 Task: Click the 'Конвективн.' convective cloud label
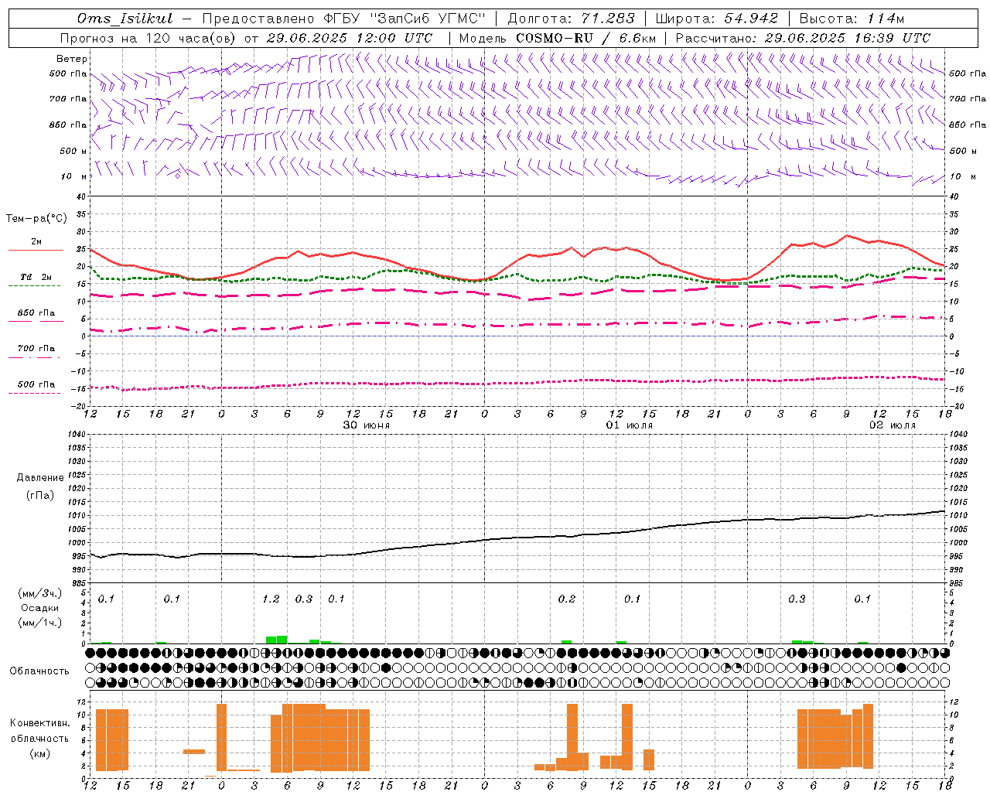coord(39,722)
